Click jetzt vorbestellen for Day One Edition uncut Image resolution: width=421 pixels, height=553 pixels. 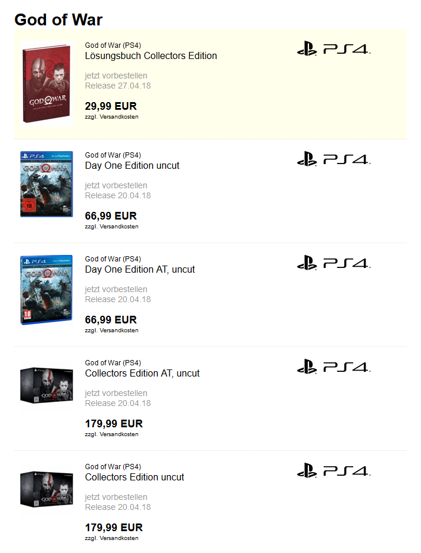116,185
